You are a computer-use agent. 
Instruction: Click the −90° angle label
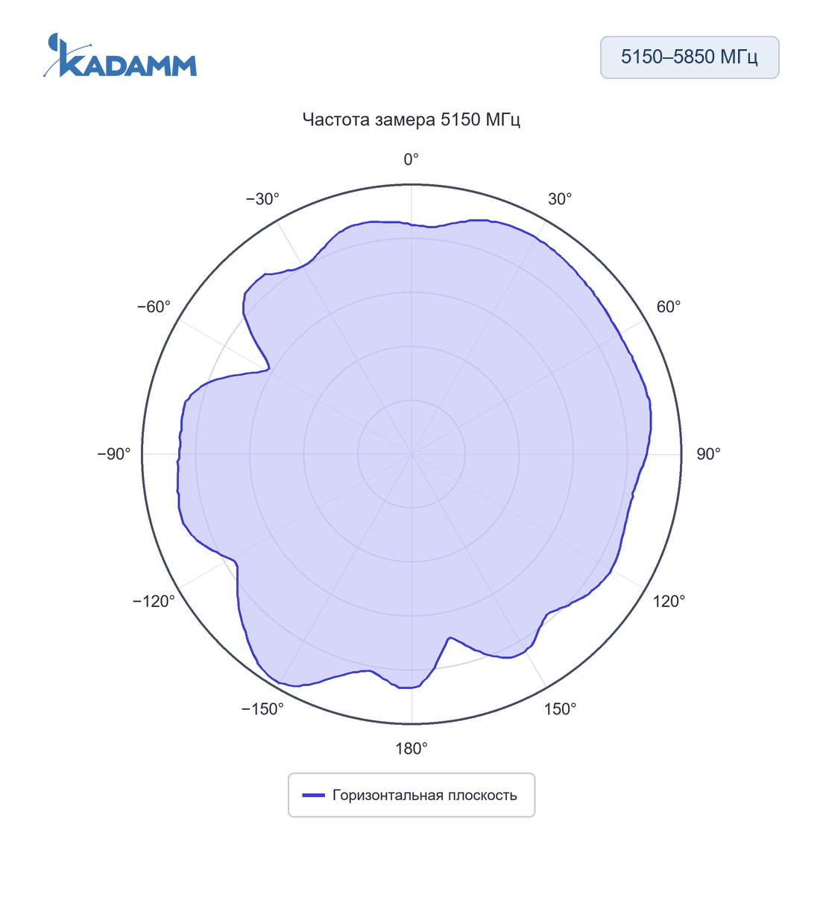coord(114,454)
